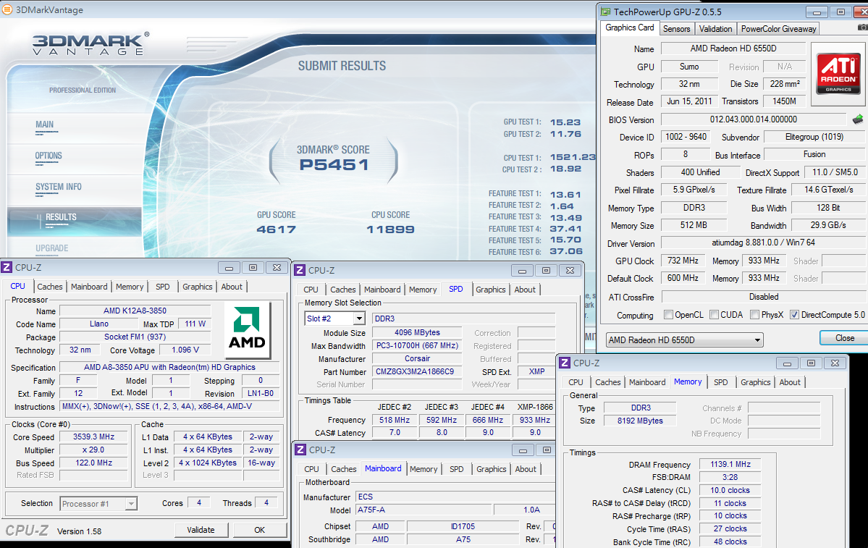Open the PowerColor Giveaway tab
Screen dimensions: 868x548
[x=778, y=29]
